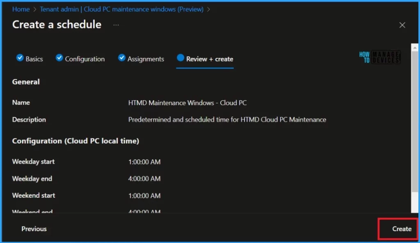Open the ellipsis menu beside Create a schedule

[x=116, y=25]
